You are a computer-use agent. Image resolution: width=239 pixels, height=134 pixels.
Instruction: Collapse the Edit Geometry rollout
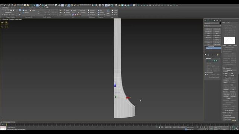(227, 68)
